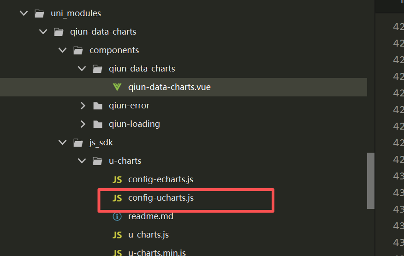Expand the qiun-loading folder chevron
Viewport: 404px width, 256px height.
83,124
